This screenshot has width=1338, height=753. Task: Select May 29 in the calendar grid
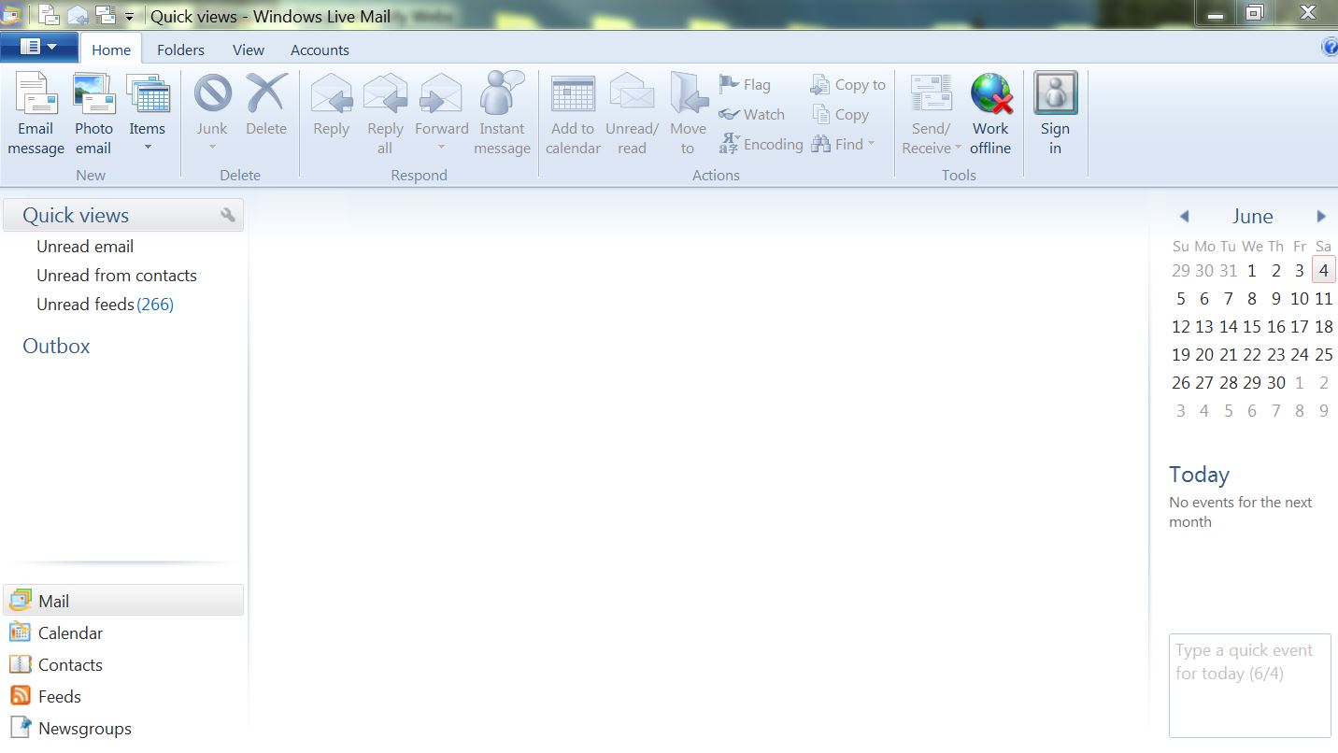pos(1181,271)
